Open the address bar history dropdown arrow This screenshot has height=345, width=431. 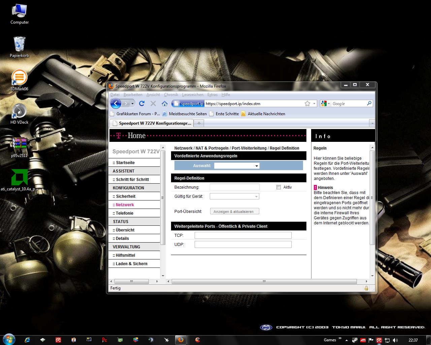click(314, 103)
